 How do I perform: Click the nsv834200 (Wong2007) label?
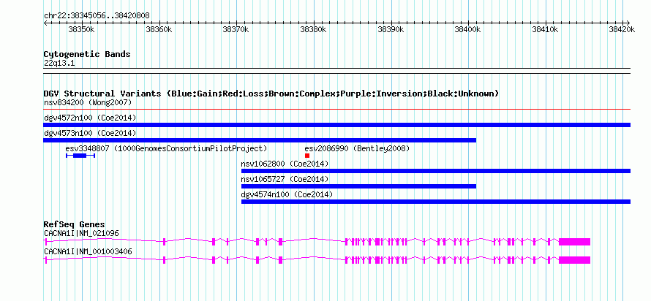pyautogui.click(x=88, y=102)
